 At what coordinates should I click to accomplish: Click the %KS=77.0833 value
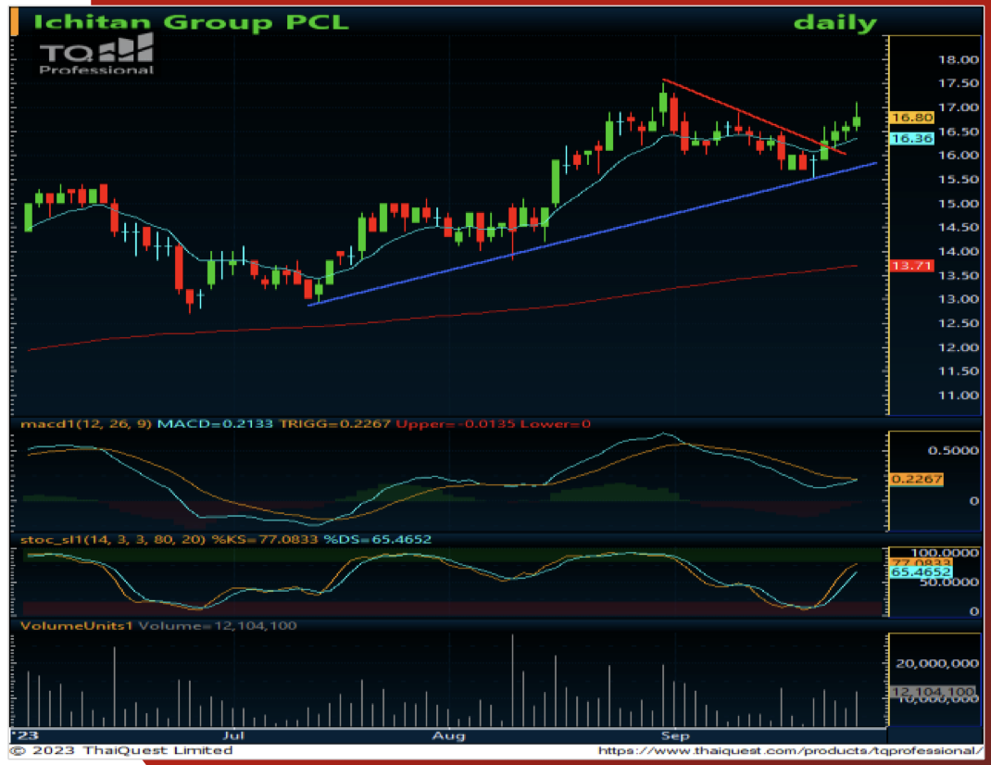pyautogui.click(x=265, y=540)
